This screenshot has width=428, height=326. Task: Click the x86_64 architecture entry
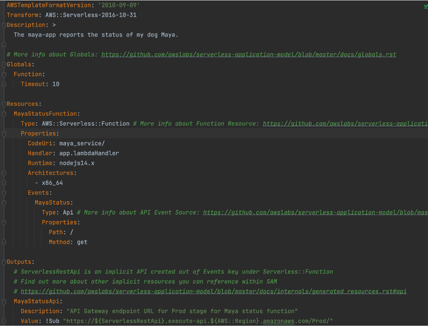pos(53,183)
